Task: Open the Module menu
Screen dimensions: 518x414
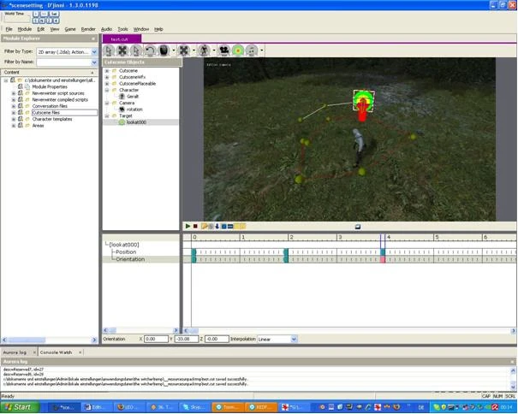Action: tap(25, 29)
